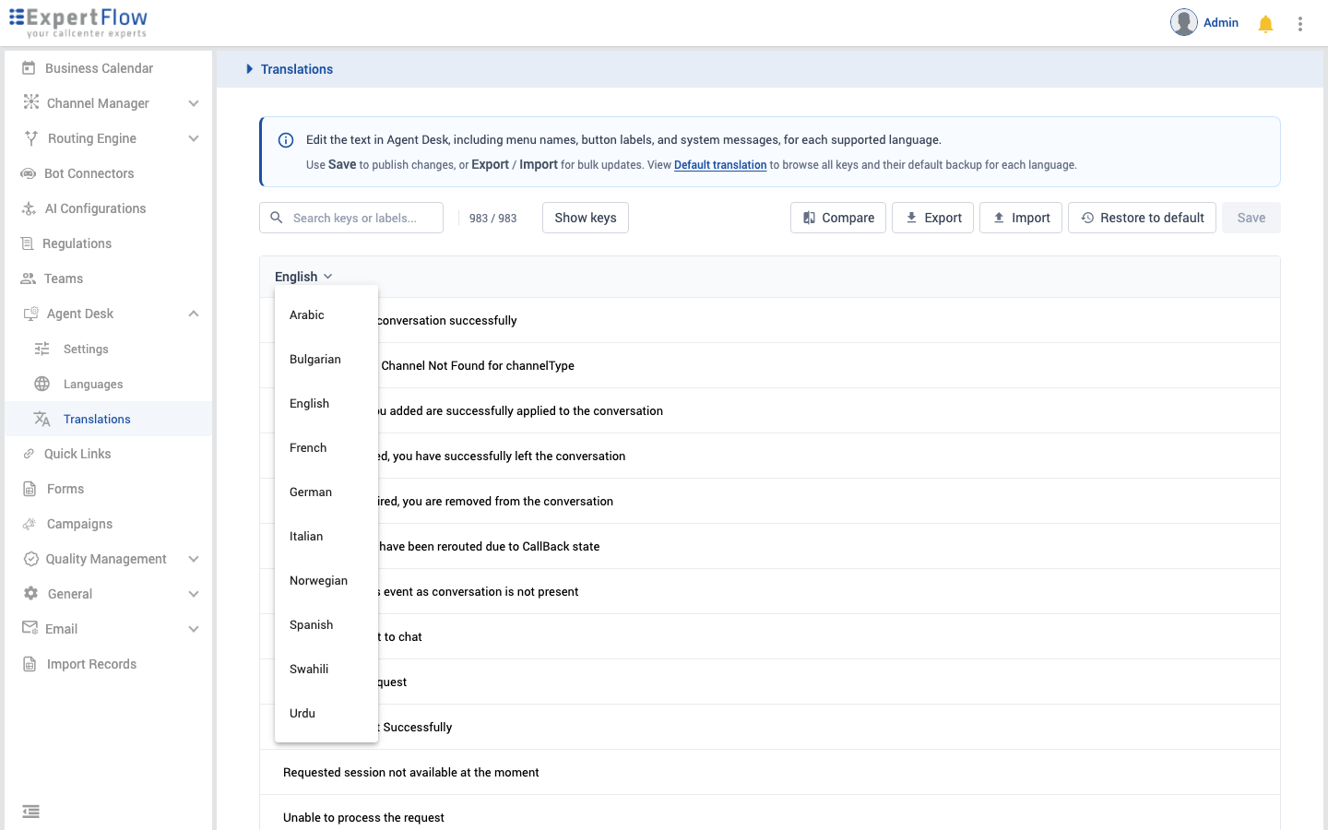Screen dimensions: 1328x830
Task: Select English in the dropdown list
Action: tap(326, 404)
